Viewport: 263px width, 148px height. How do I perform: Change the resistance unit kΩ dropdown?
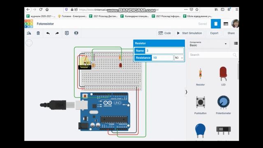(x=179, y=58)
